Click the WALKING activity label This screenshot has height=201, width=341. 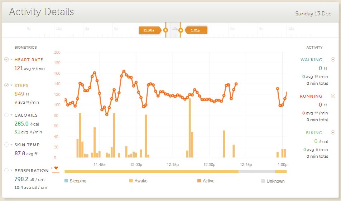[311, 60]
